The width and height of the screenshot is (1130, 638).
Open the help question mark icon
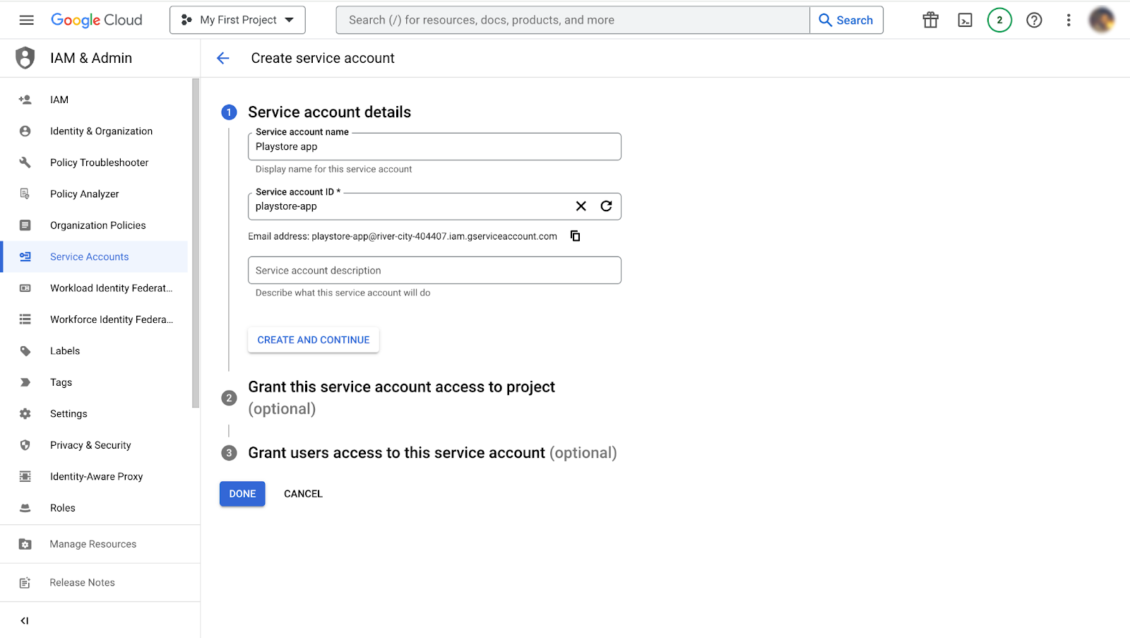1034,20
